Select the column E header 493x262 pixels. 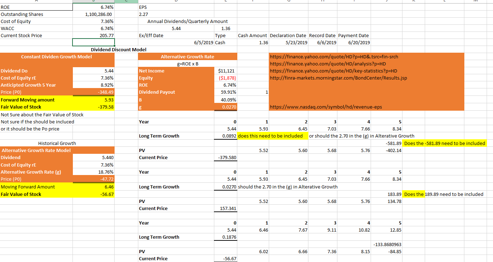click(225, 2)
